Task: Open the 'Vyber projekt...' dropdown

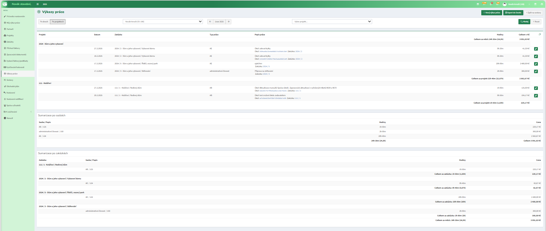Action: click(x=332, y=21)
